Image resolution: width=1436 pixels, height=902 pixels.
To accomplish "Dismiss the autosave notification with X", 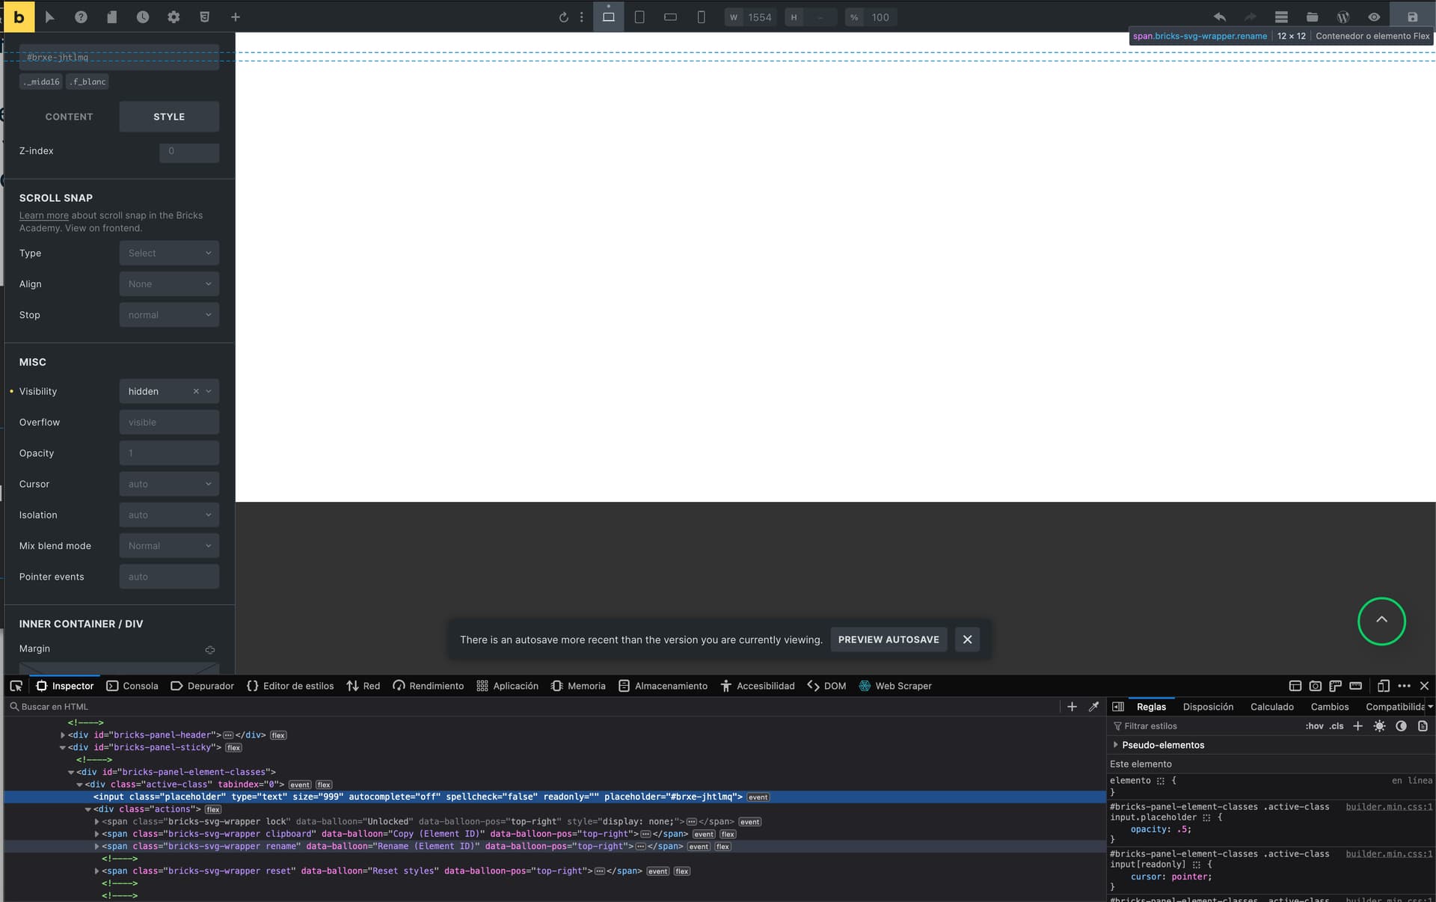I will tap(967, 639).
